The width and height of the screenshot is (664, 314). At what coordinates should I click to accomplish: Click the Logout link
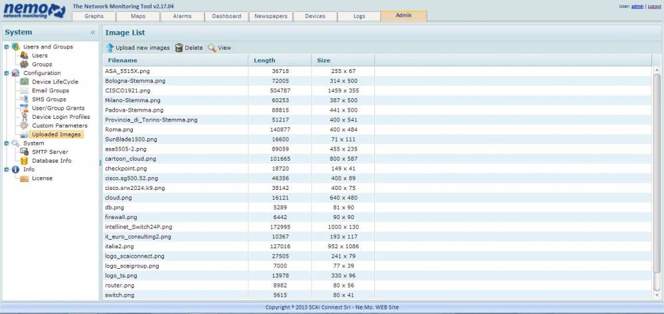click(654, 7)
